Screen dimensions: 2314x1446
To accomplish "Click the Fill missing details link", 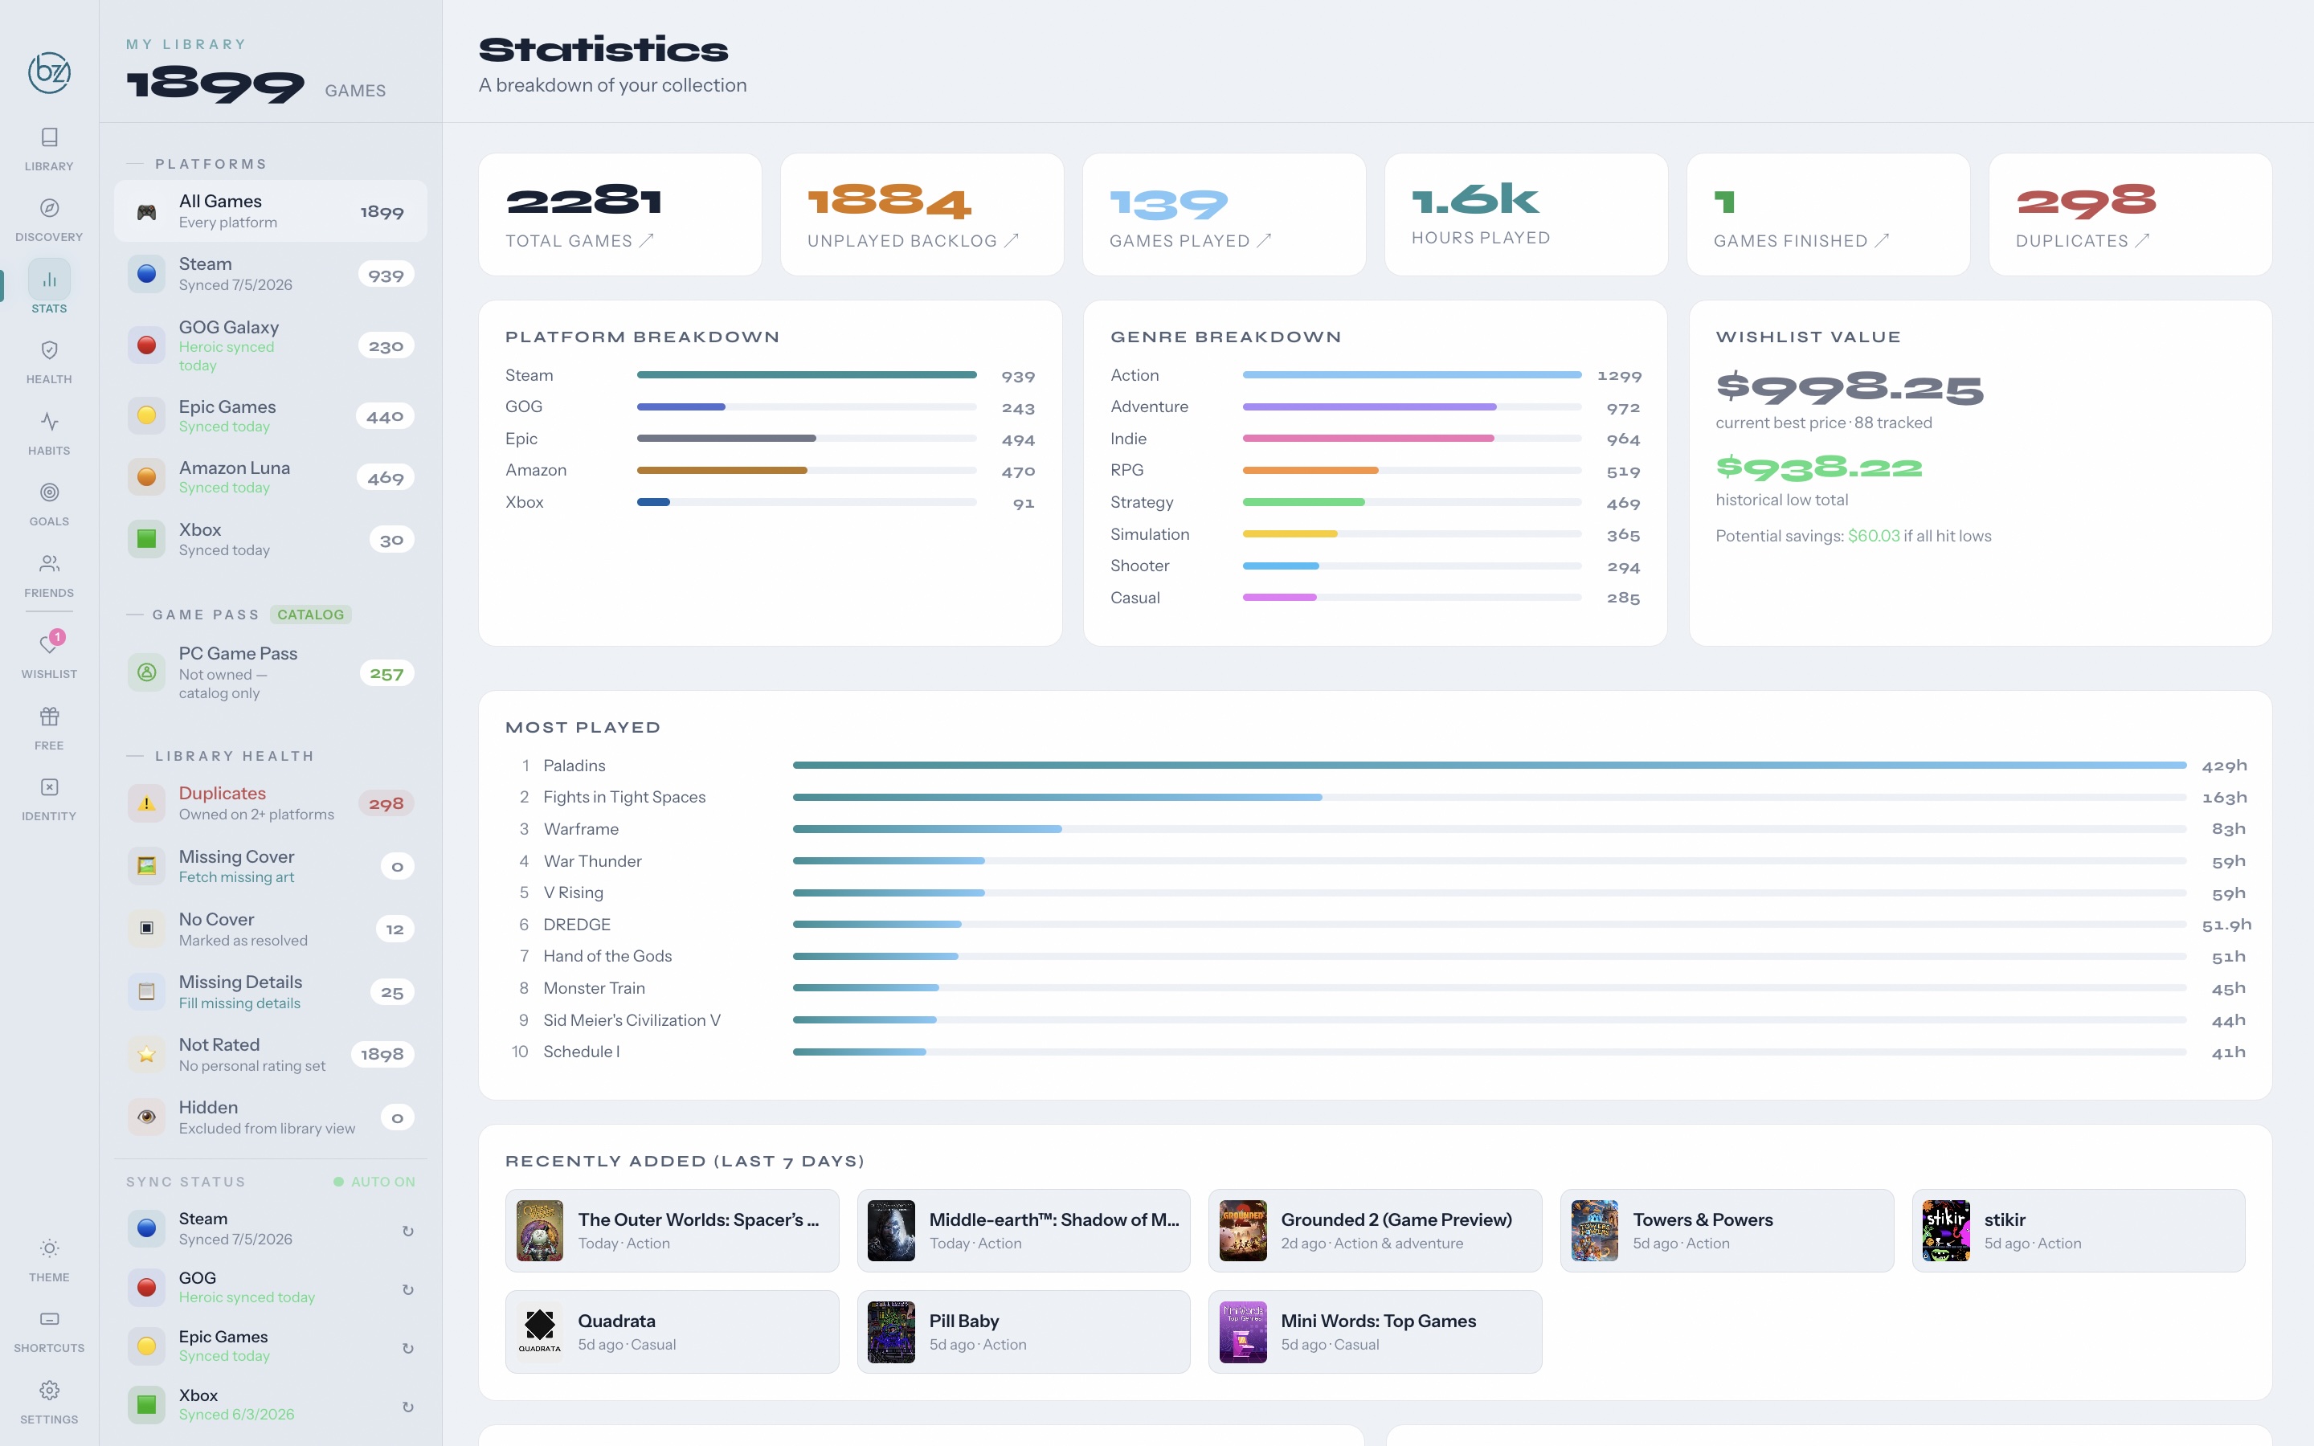I will [x=239, y=1004].
